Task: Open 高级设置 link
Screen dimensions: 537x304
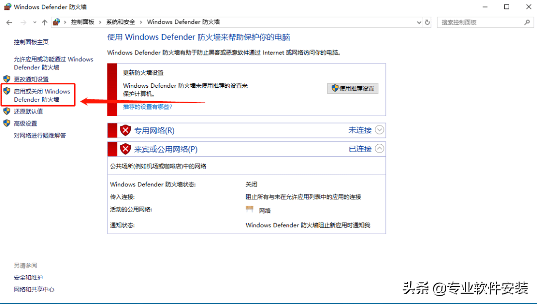Action: click(25, 123)
